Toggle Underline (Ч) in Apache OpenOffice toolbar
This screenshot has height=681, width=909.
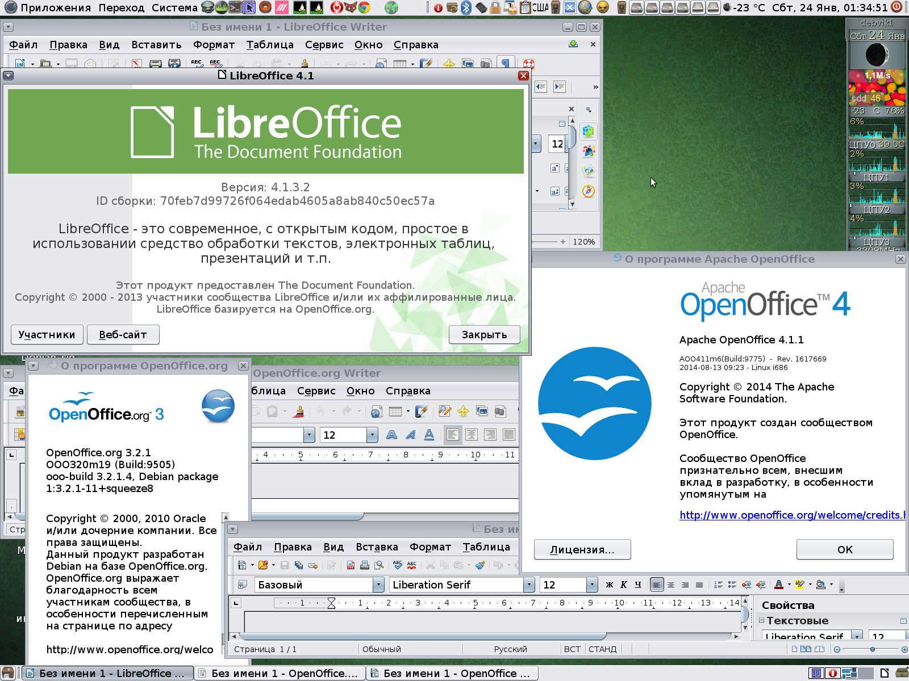638,585
